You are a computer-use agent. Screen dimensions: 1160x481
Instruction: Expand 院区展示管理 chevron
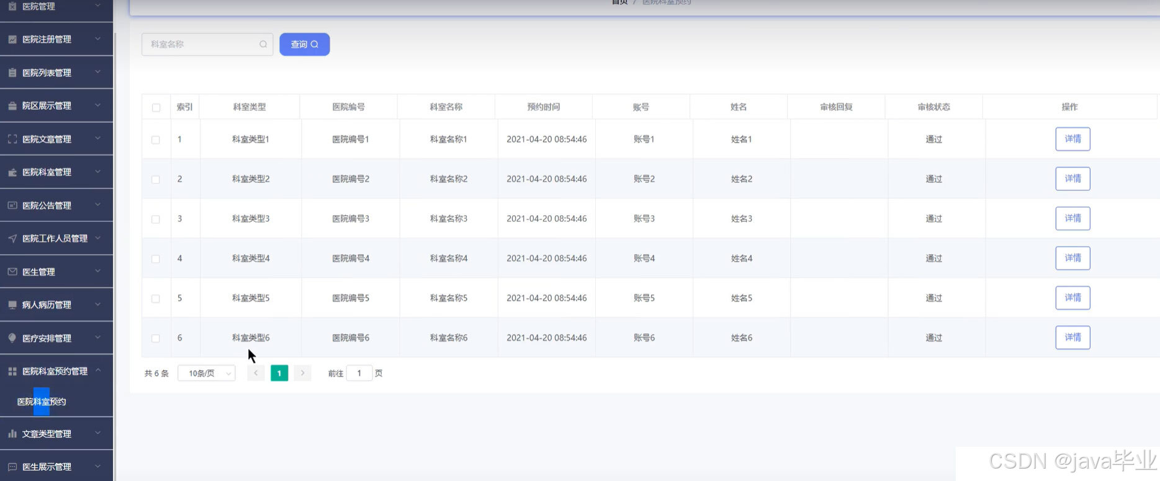click(97, 105)
